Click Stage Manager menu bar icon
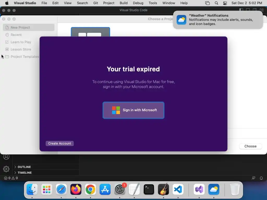This screenshot has height=200, width=267. (x=207, y=3)
